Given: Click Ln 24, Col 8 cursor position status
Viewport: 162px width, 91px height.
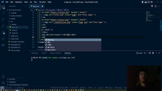Looking at the screenshot, I should [74, 88].
